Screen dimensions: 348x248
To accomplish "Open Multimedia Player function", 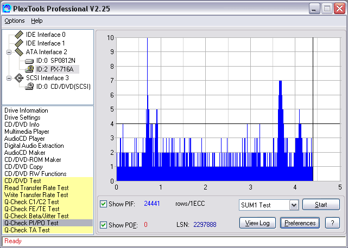I will [x=27, y=132].
